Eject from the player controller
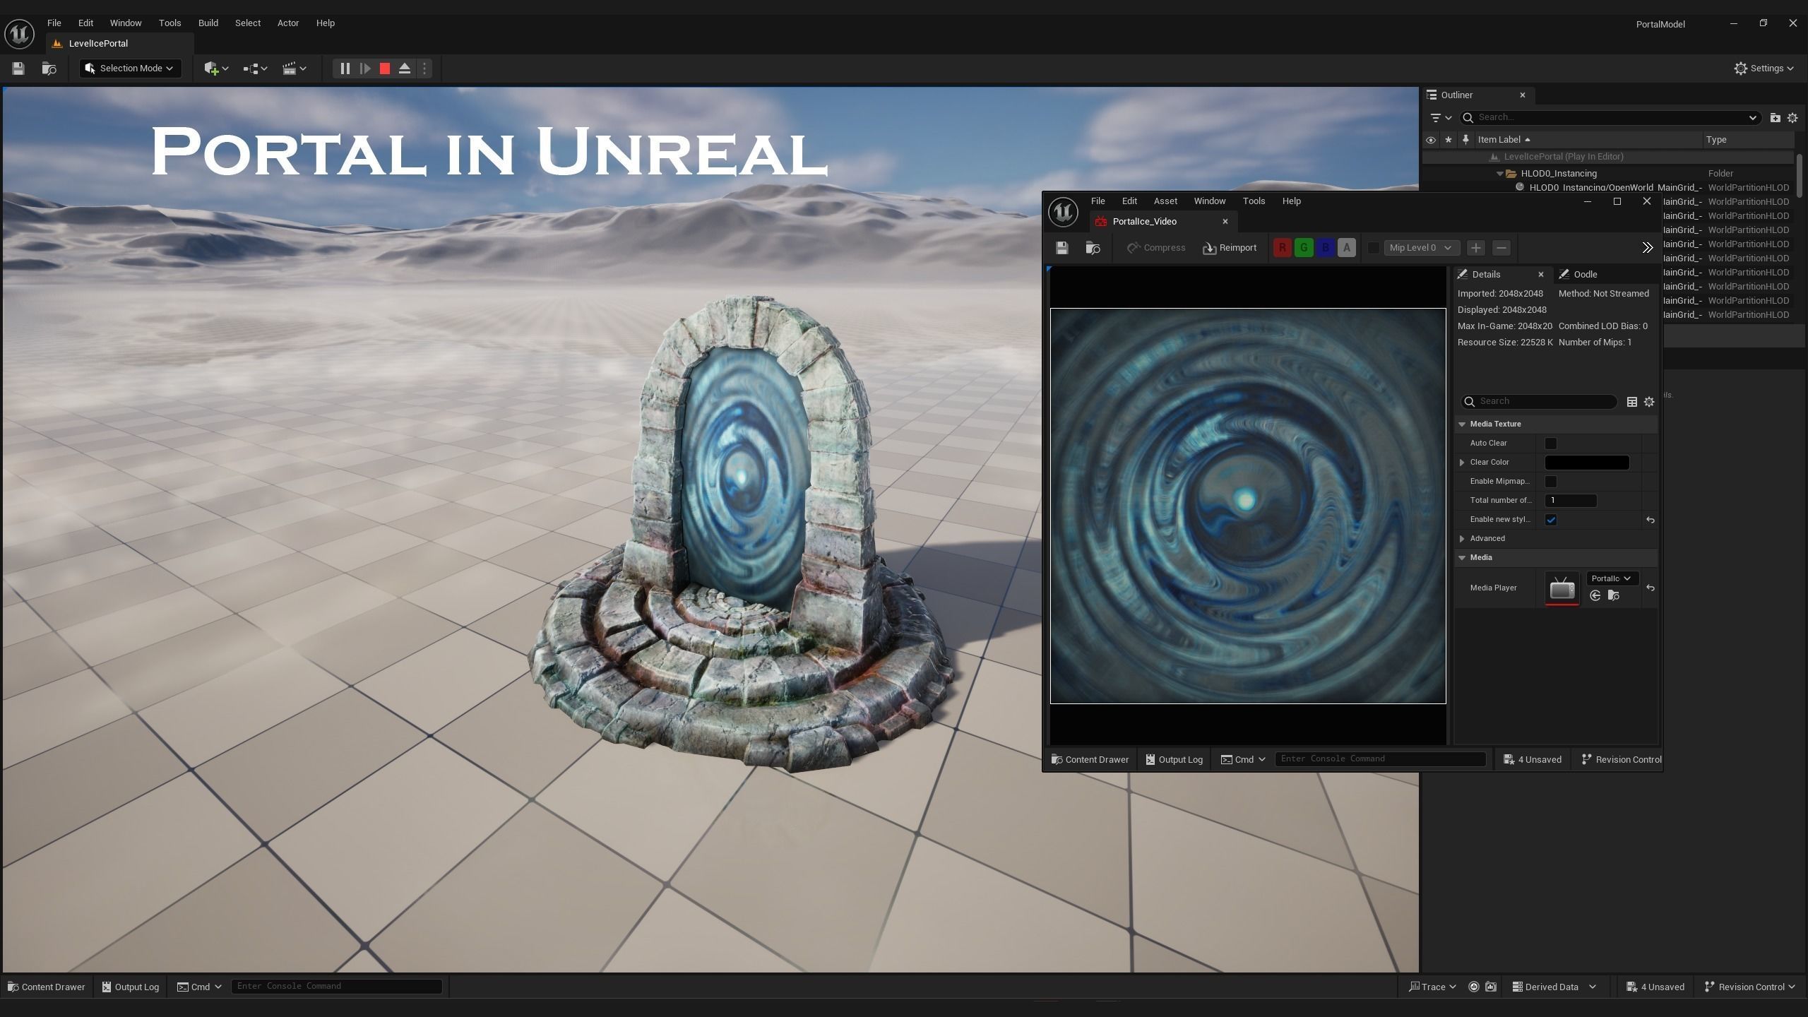1808x1017 pixels. click(405, 69)
